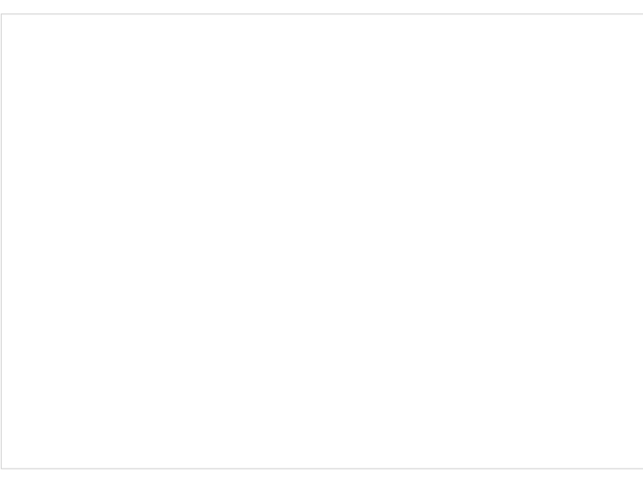This screenshot has height=482, width=643.
Task: Focus the empty content frame
Action: coord(322,241)
